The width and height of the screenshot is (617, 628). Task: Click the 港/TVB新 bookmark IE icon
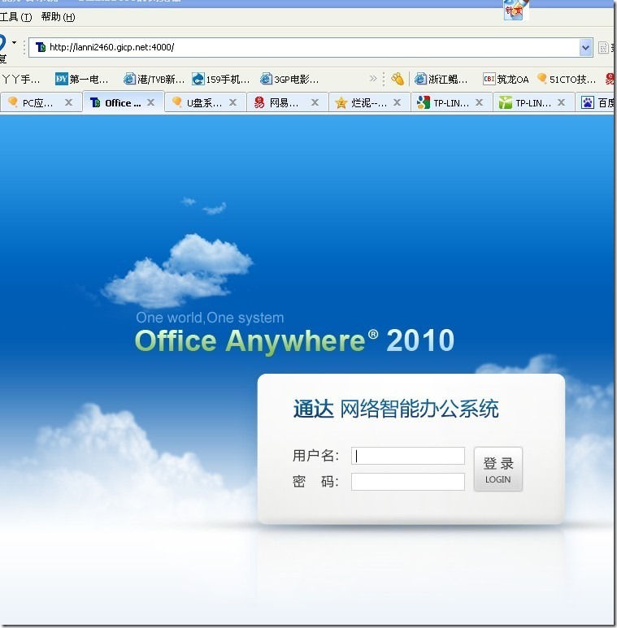coord(129,79)
